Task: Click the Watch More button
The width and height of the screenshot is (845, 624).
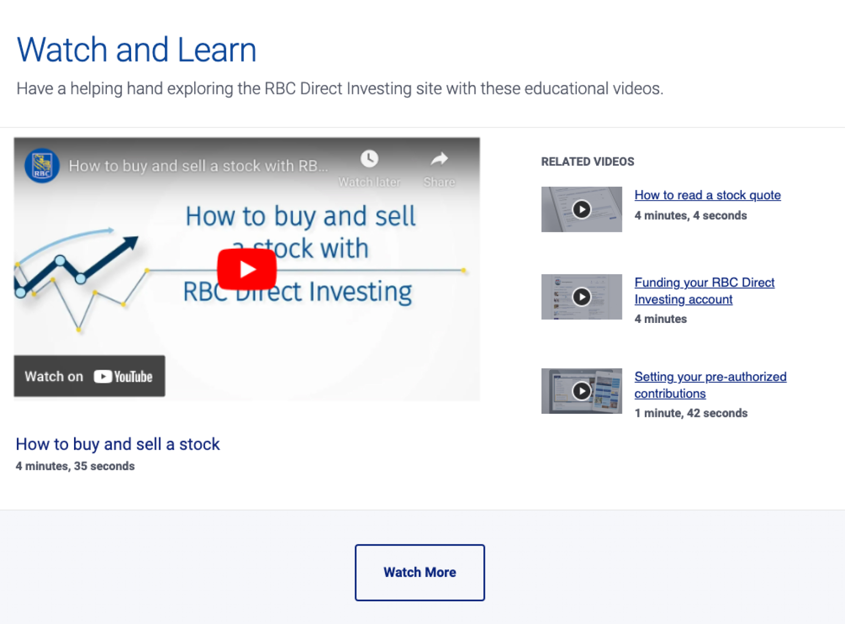Action: click(420, 572)
